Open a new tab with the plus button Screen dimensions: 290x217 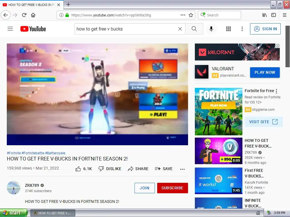coord(68,5)
